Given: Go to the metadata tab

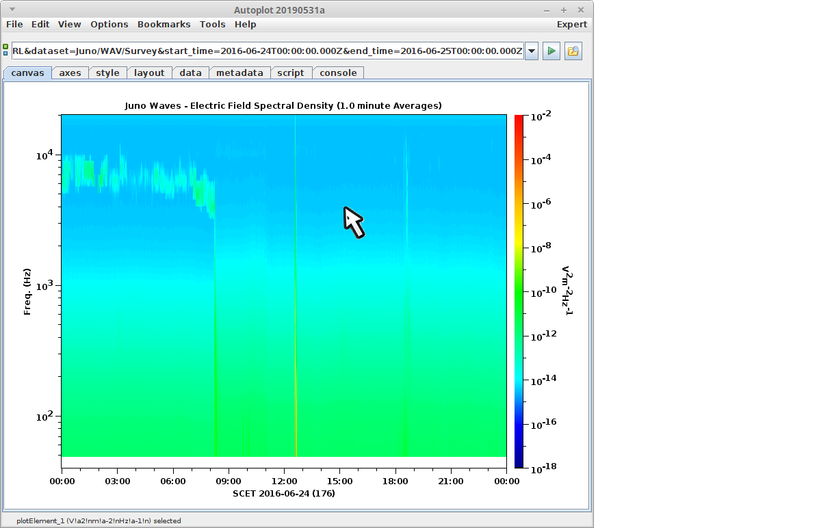Looking at the screenshot, I should click(239, 73).
